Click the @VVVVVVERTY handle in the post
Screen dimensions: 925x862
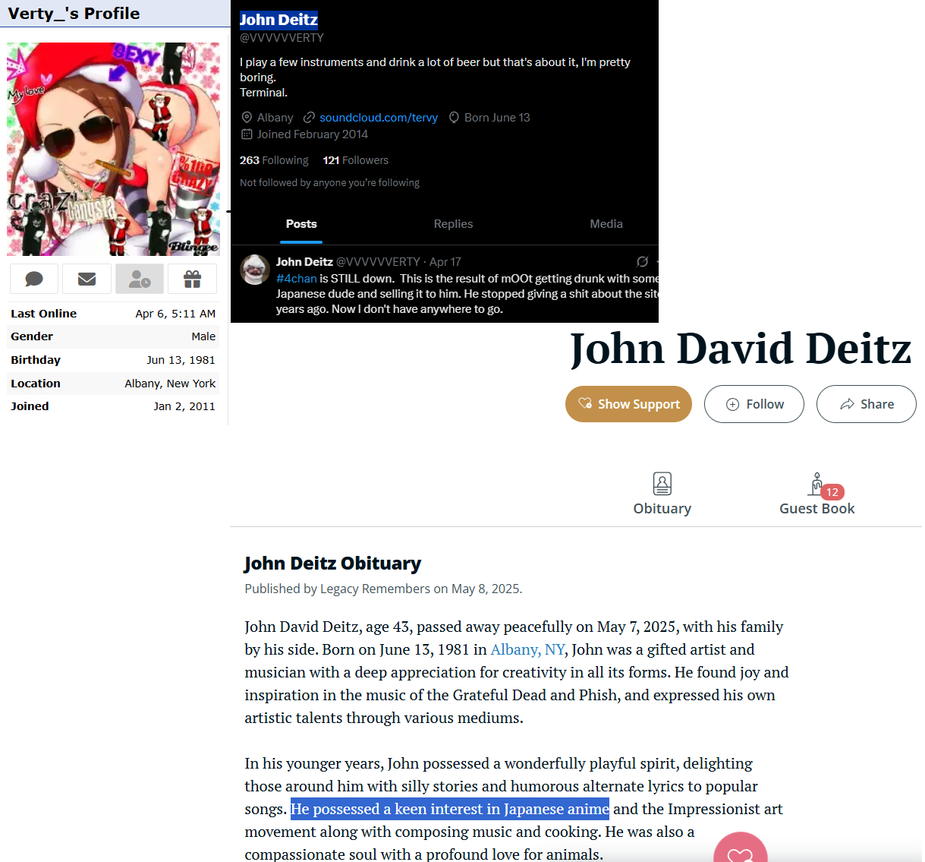[378, 262]
